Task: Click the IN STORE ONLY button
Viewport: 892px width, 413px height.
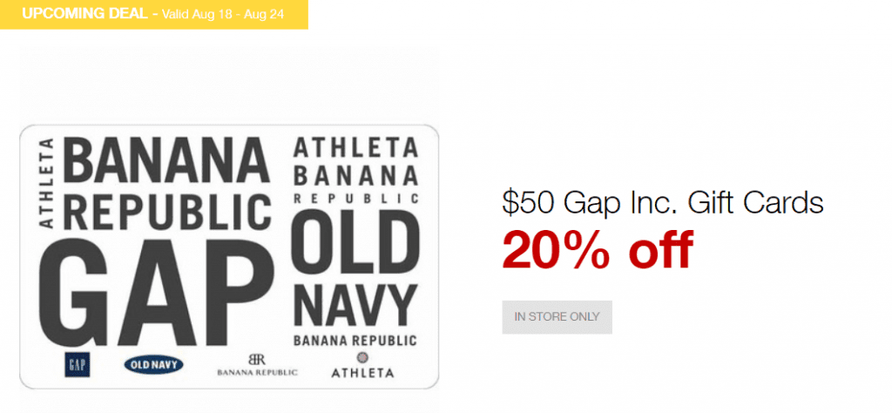Action: 557,317
